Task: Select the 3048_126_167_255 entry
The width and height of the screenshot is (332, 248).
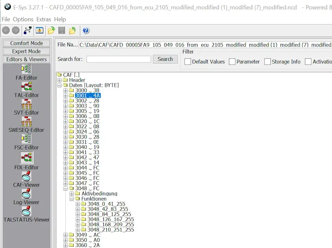Action: pyautogui.click(x=111, y=219)
